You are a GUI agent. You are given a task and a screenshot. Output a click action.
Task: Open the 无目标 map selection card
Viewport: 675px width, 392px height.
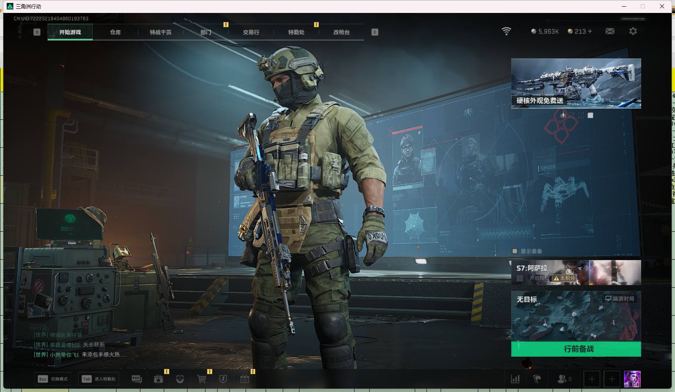pos(576,316)
